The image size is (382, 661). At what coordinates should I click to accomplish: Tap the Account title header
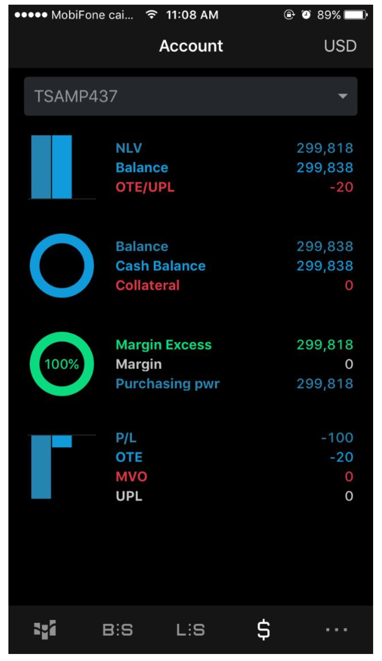click(x=191, y=46)
